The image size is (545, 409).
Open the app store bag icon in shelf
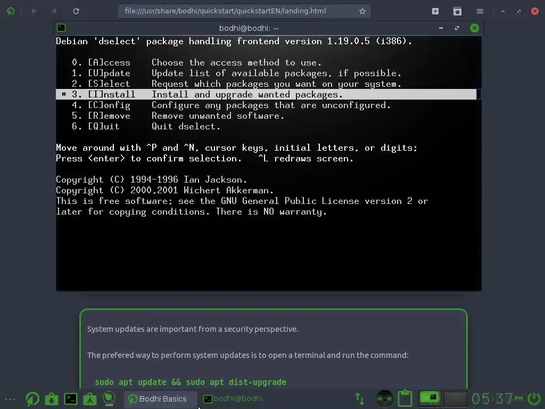89,399
